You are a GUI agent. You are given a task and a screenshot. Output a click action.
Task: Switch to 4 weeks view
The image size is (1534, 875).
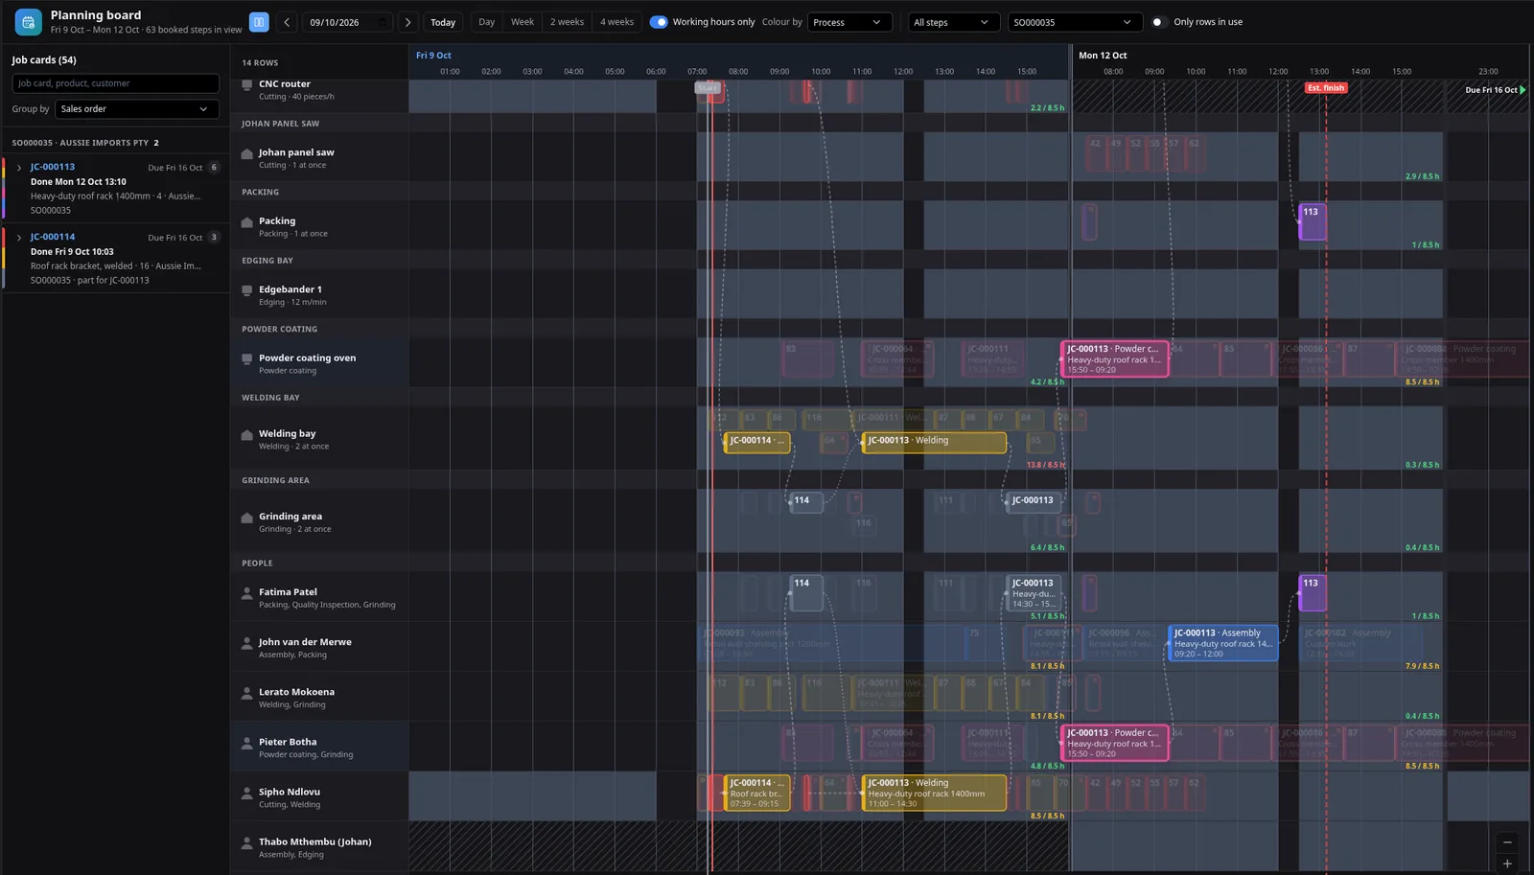coord(616,22)
